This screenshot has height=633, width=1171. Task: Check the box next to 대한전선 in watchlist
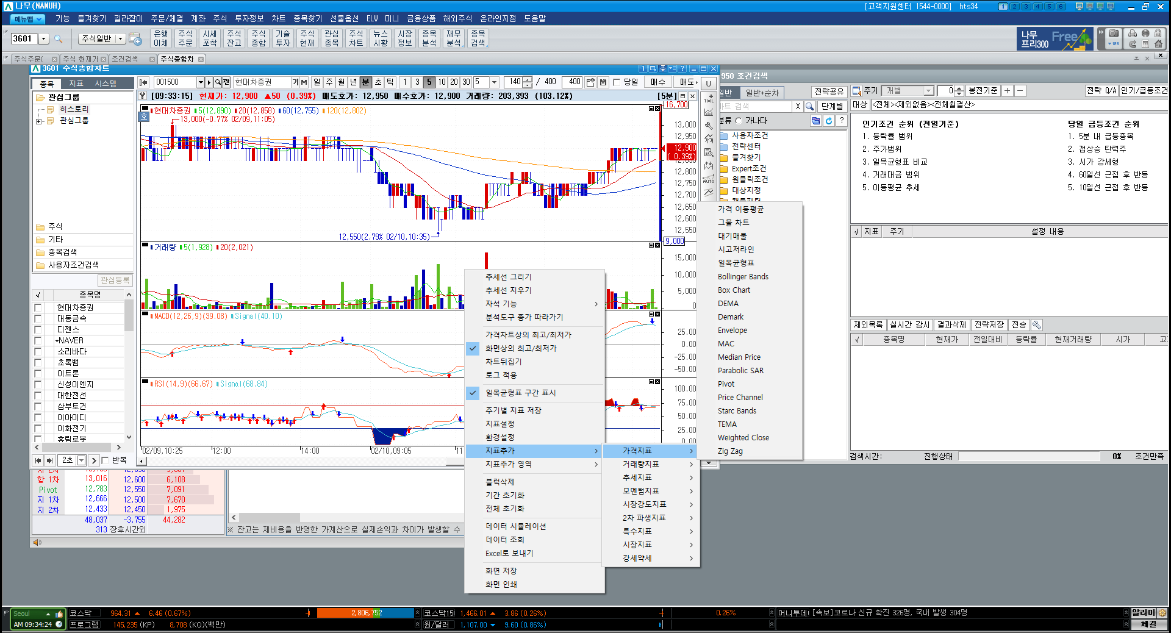(38, 396)
